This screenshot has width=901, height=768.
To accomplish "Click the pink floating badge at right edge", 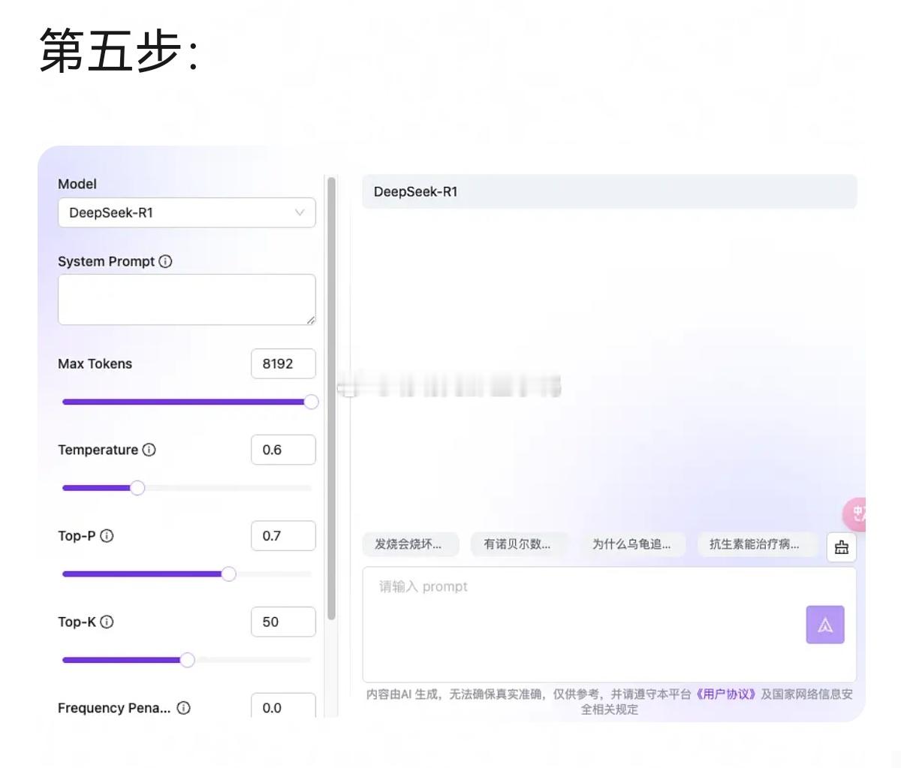I will coord(854,515).
